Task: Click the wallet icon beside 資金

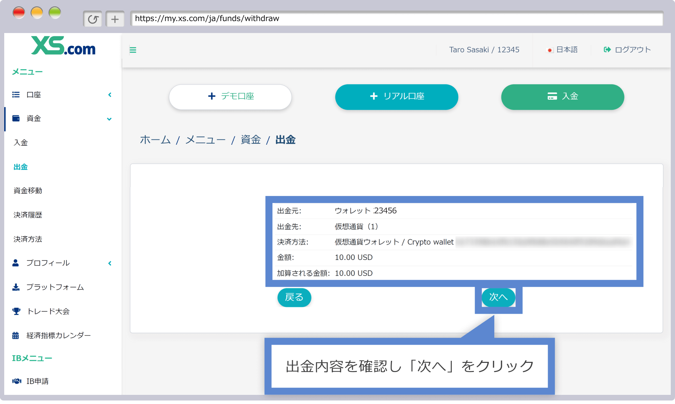Action: [x=16, y=118]
